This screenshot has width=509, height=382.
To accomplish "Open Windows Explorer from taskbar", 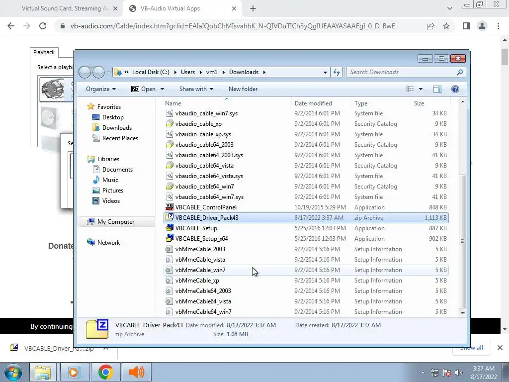I will click(x=43, y=372).
